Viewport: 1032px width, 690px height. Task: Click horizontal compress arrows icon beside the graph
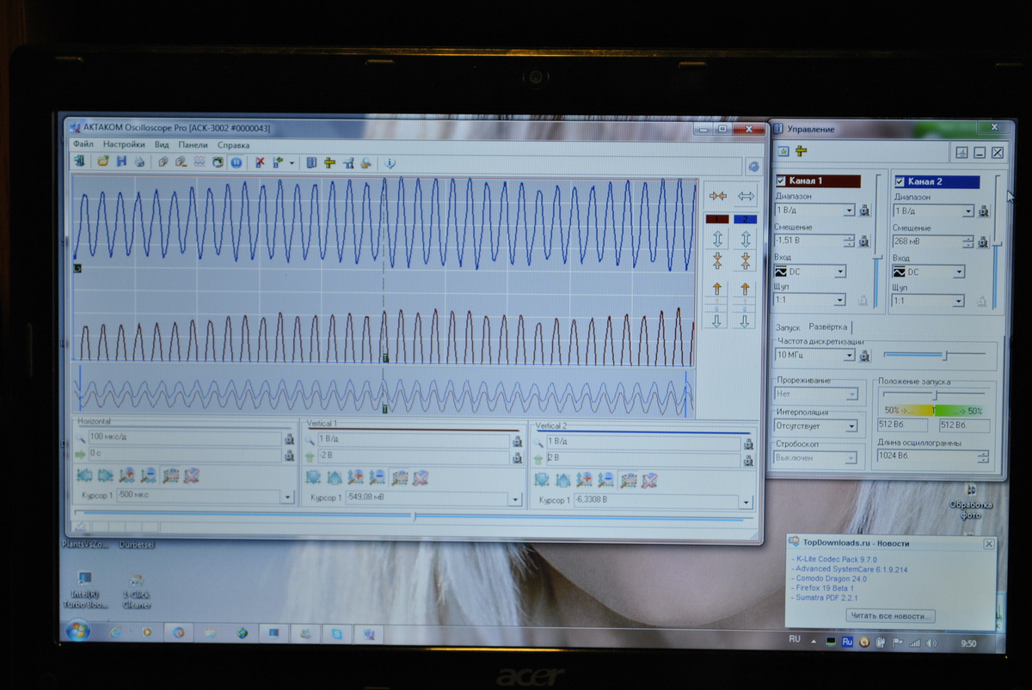[718, 196]
